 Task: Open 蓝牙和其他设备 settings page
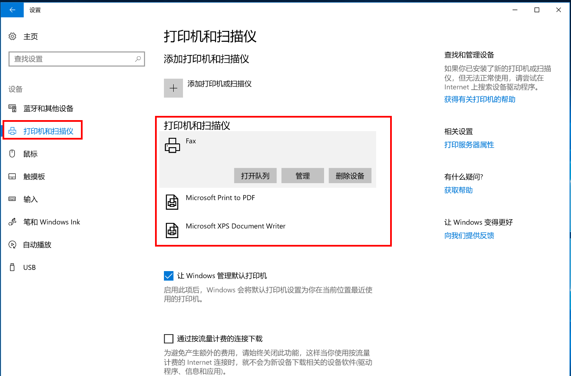click(x=48, y=109)
